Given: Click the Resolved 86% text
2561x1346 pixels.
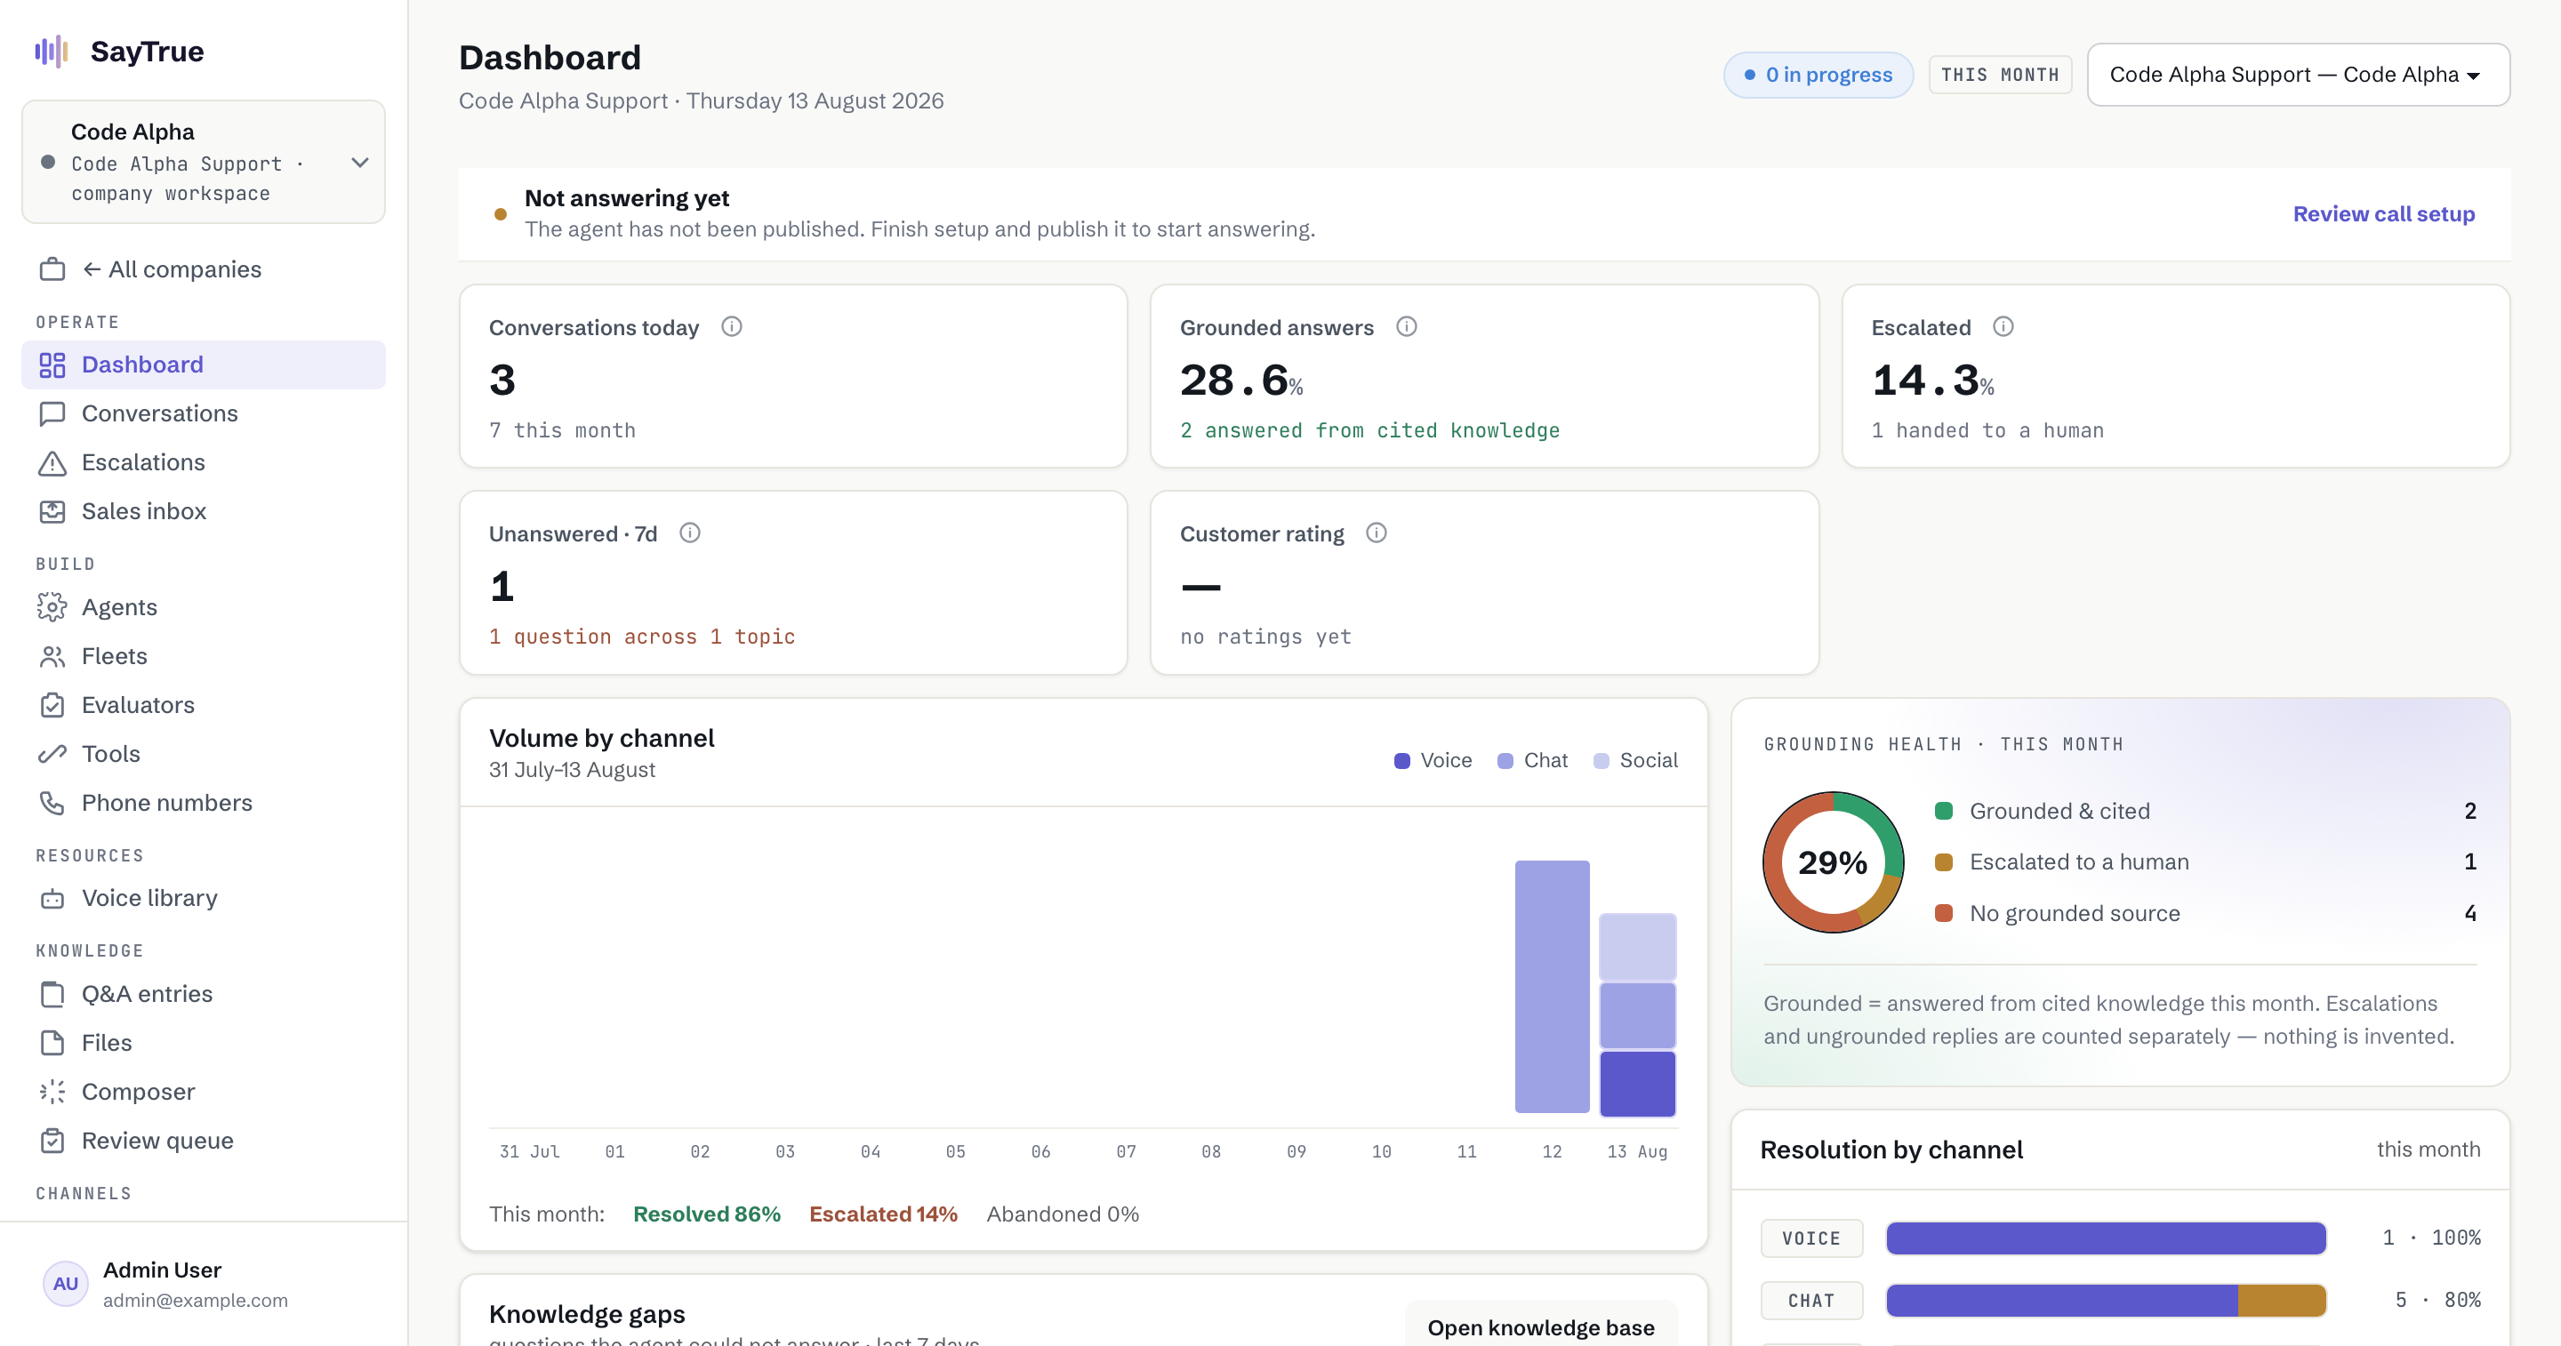Looking at the screenshot, I should [x=707, y=1214].
